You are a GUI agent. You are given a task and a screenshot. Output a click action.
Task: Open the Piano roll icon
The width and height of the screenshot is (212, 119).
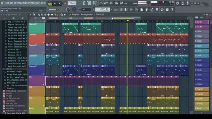coord(126,10)
